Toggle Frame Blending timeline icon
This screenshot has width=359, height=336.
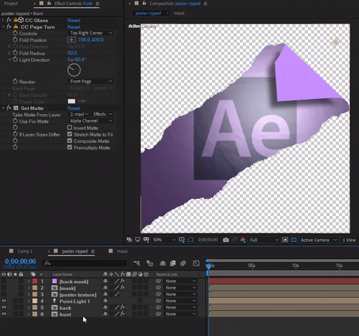(x=173, y=263)
